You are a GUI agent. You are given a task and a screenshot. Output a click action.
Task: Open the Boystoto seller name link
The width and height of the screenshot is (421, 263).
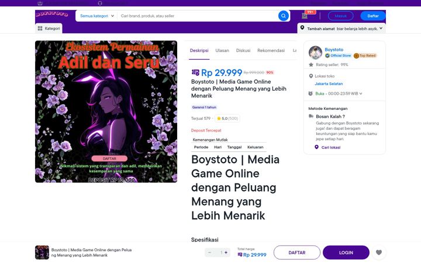(x=334, y=50)
